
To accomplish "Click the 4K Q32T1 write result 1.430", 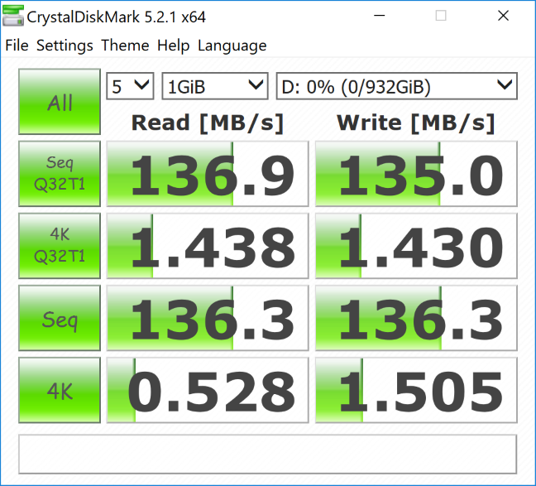I will 416,246.
